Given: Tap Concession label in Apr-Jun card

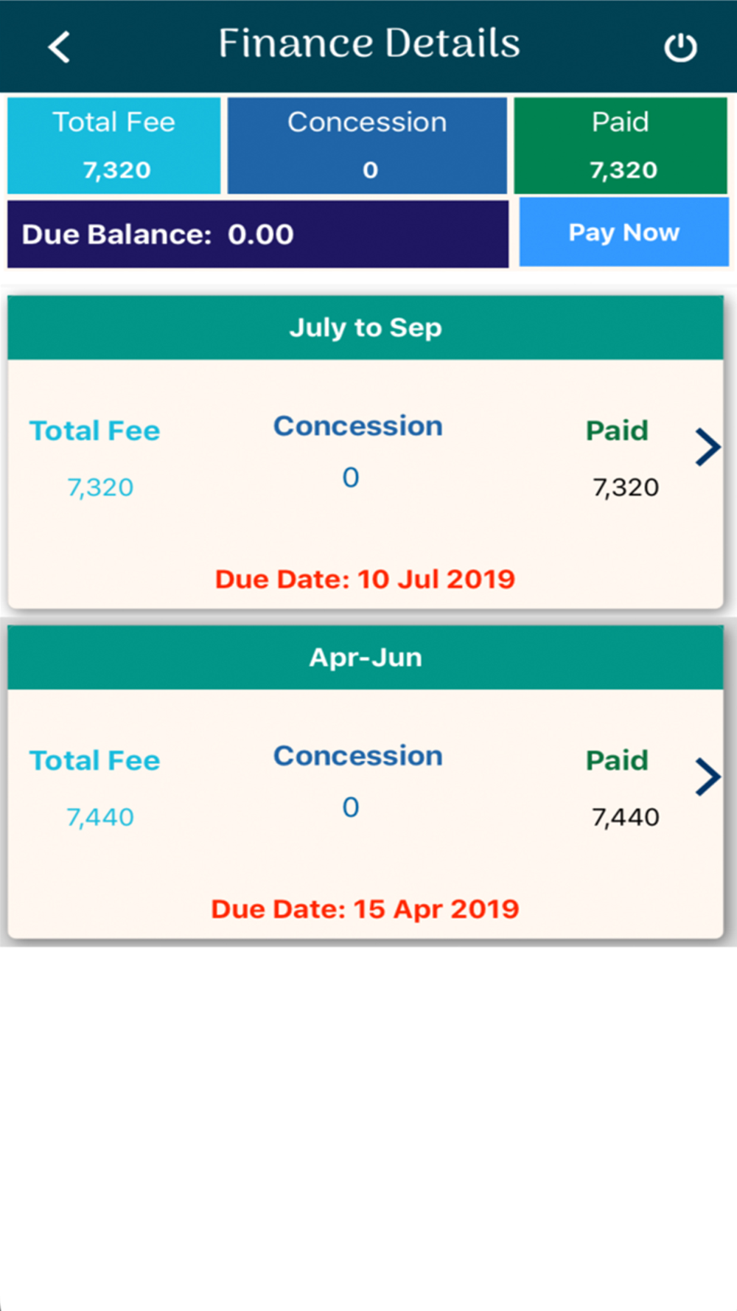Looking at the screenshot, I should 358,756.
